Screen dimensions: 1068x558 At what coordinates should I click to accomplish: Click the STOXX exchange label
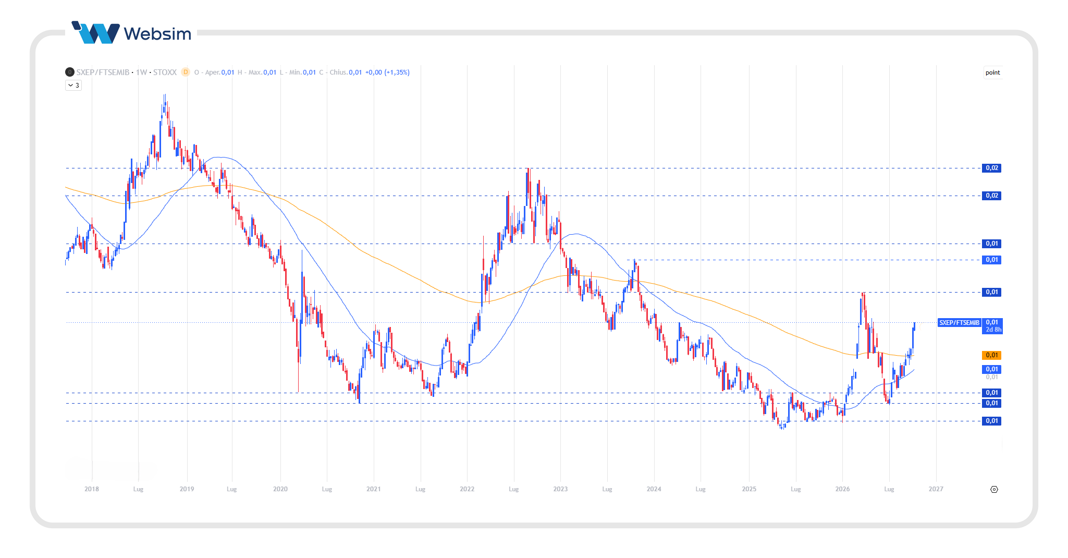[x=165, y=72]
